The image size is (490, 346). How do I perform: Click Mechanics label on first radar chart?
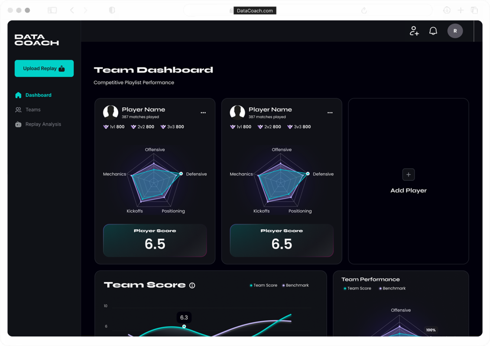114,174
